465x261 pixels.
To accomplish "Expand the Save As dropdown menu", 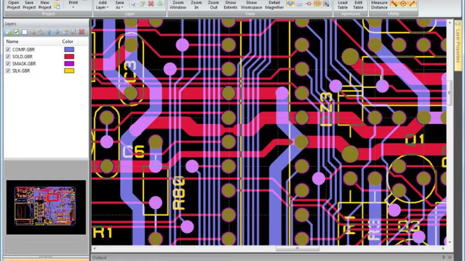I will pos(120,5).
